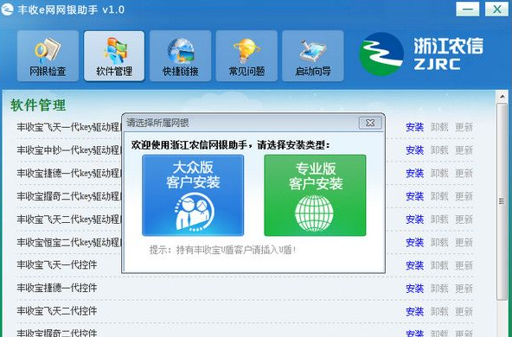Click the 软件管理 section heading

38,105
